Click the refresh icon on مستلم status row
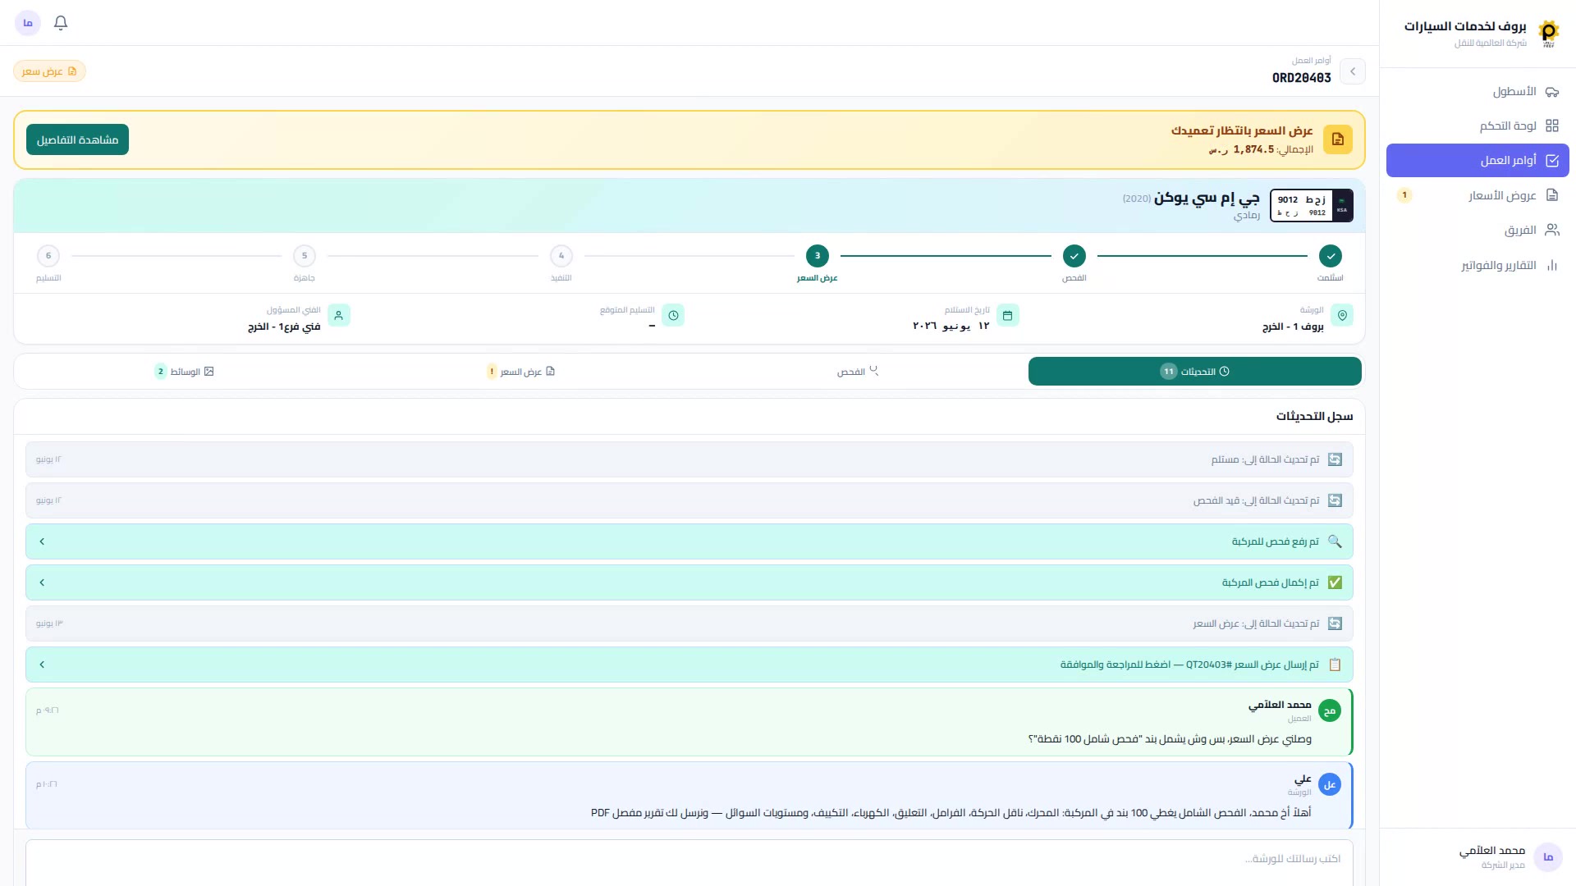1576x886 pixels. coord(1335,459)
